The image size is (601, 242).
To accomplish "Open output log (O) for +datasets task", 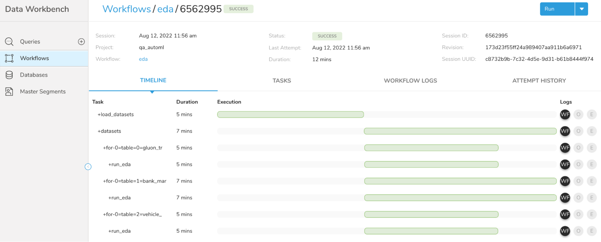I will 578,131.
